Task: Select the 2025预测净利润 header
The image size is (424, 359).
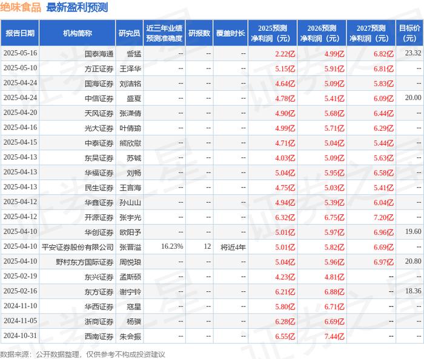Action: 273,33
